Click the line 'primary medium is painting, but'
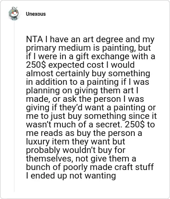 click(88, 48)
